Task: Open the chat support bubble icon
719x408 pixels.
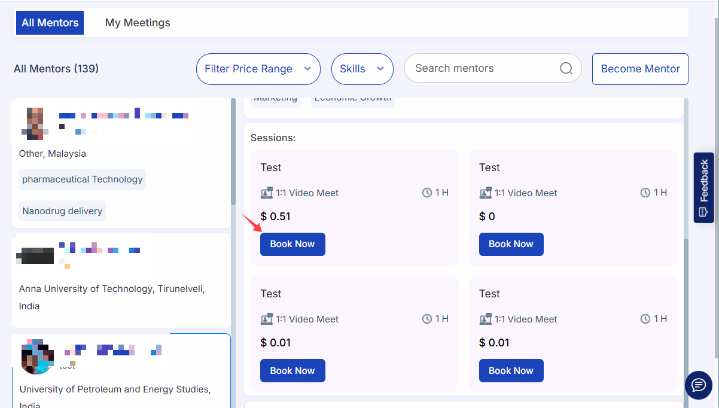Action: (698, 383)
